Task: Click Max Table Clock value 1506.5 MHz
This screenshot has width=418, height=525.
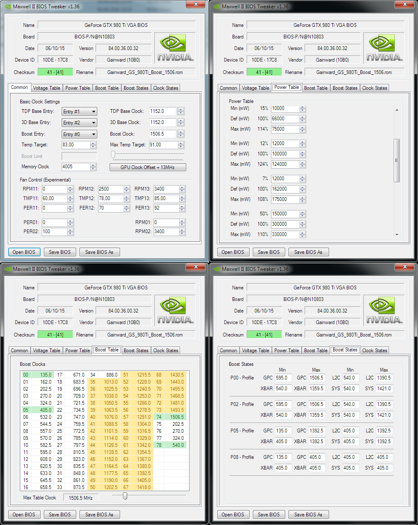Action: click(x=81, y=498)
